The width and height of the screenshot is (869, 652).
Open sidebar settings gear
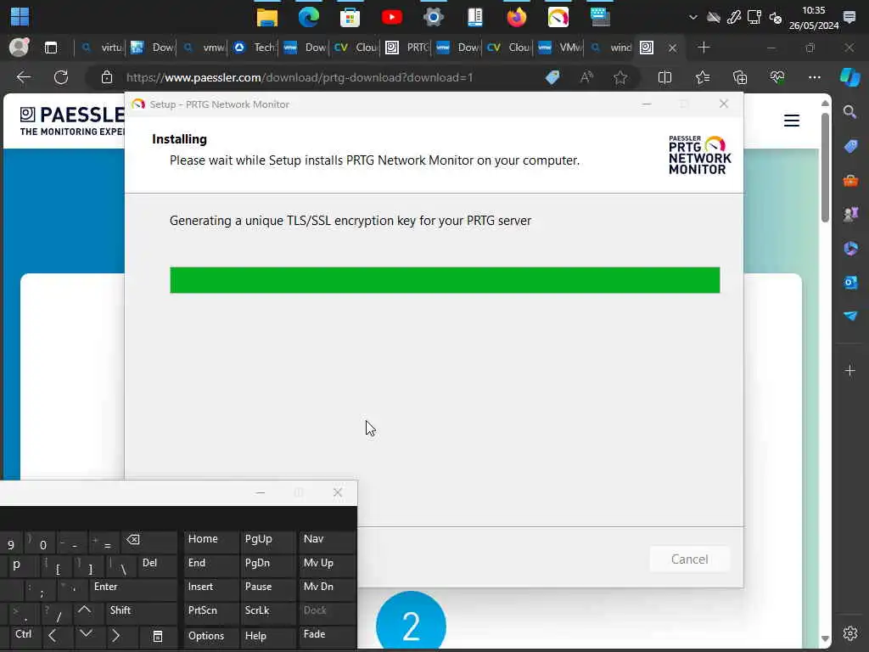point(850,633)
